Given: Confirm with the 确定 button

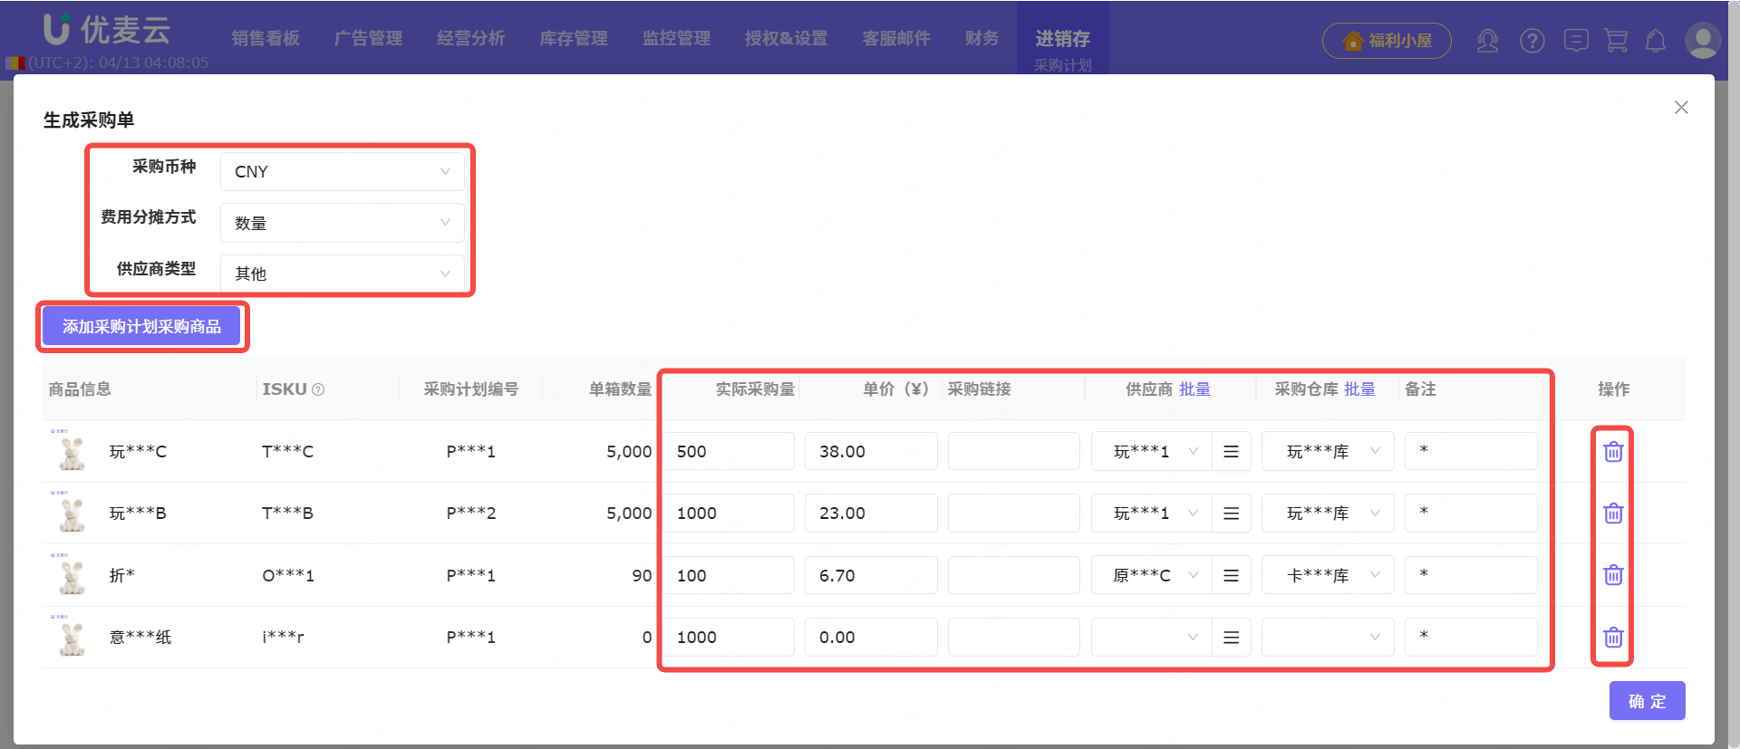Looking at the screenshot, I should (x=1647, y=701).
